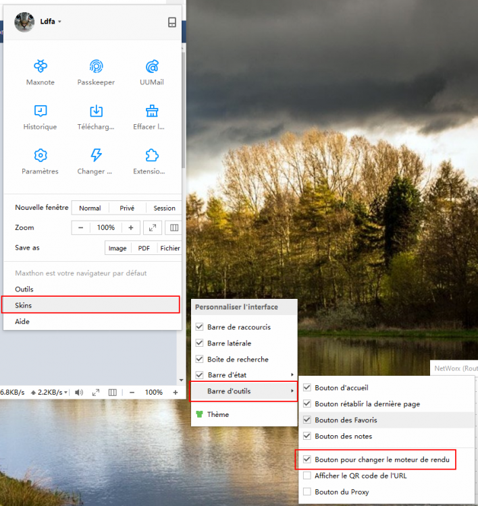
Task: Expand the Ldfa account dropdown
Action: pos(59,22)
